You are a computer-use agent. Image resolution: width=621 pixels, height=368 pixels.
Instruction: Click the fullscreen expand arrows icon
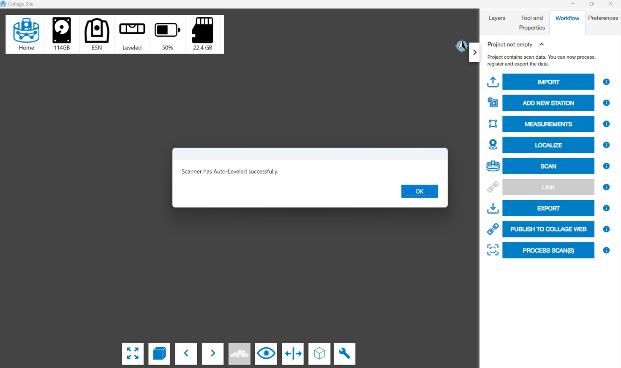(133, 354)
